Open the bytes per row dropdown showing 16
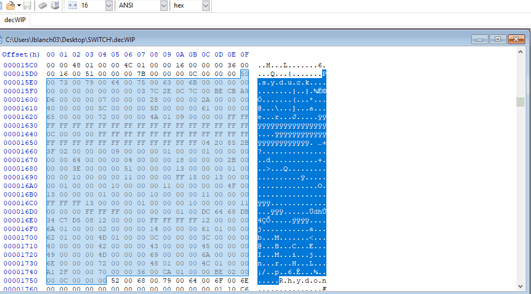Image resolution: width=531 pixels, height=294 pixels. (x=109, y=5)
